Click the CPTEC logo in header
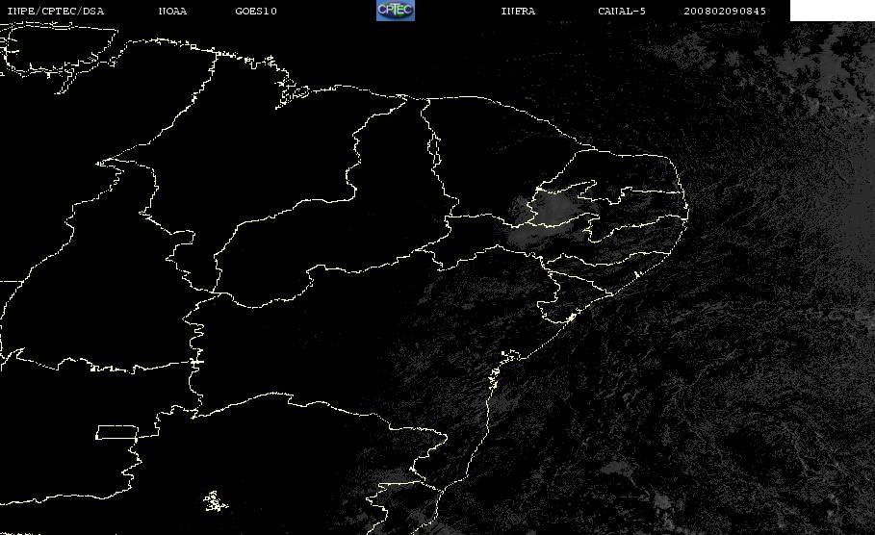Screen dimensions: 875x535 pyautogui.click(x=395, y=10)
